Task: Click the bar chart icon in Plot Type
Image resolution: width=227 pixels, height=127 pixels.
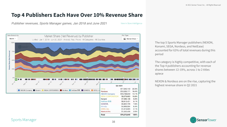Action: [x=125, y=39]
